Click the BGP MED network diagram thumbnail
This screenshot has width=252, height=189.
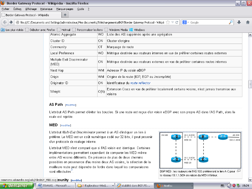point(200,150)
